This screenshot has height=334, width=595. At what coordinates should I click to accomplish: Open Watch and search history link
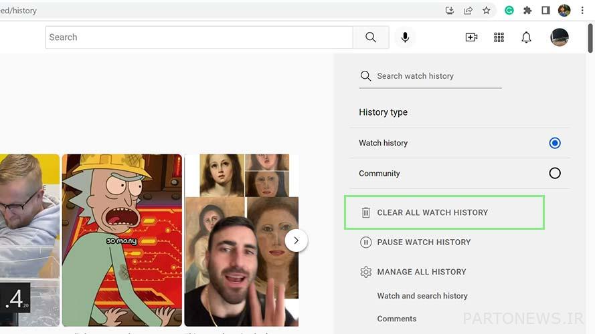click(422, 296)
